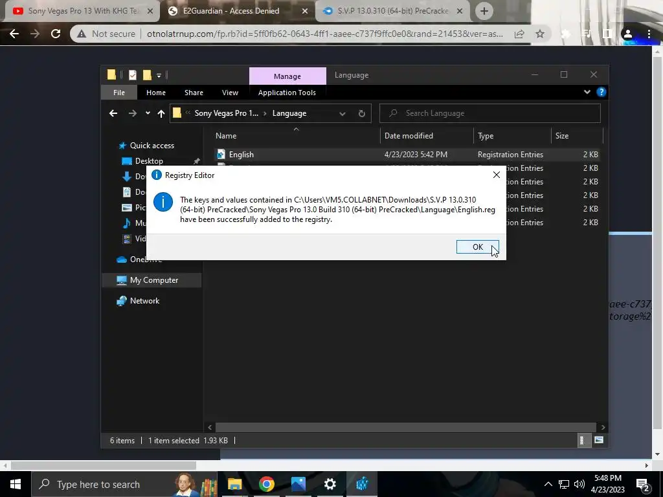Open File Explorer from the taskbar
The image size is (663, 497).
pyautogui.click(x=234, y=484)
